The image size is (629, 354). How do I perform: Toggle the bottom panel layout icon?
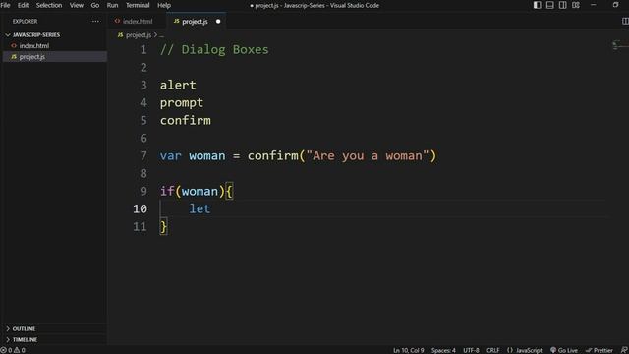550,5
